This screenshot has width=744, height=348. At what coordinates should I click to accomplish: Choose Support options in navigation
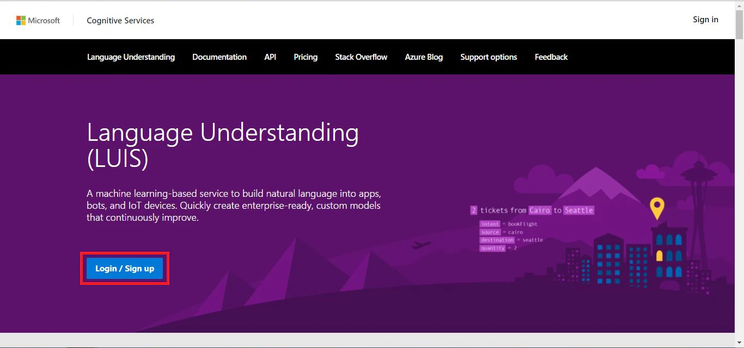[489, 57]
